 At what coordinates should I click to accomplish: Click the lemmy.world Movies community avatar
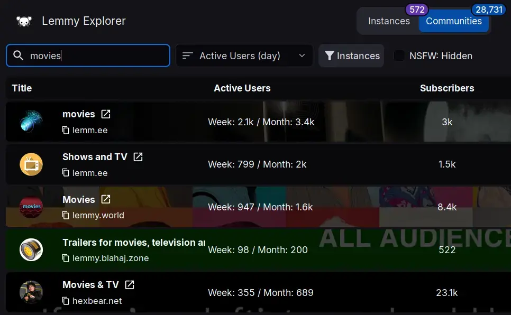point(31,207)
